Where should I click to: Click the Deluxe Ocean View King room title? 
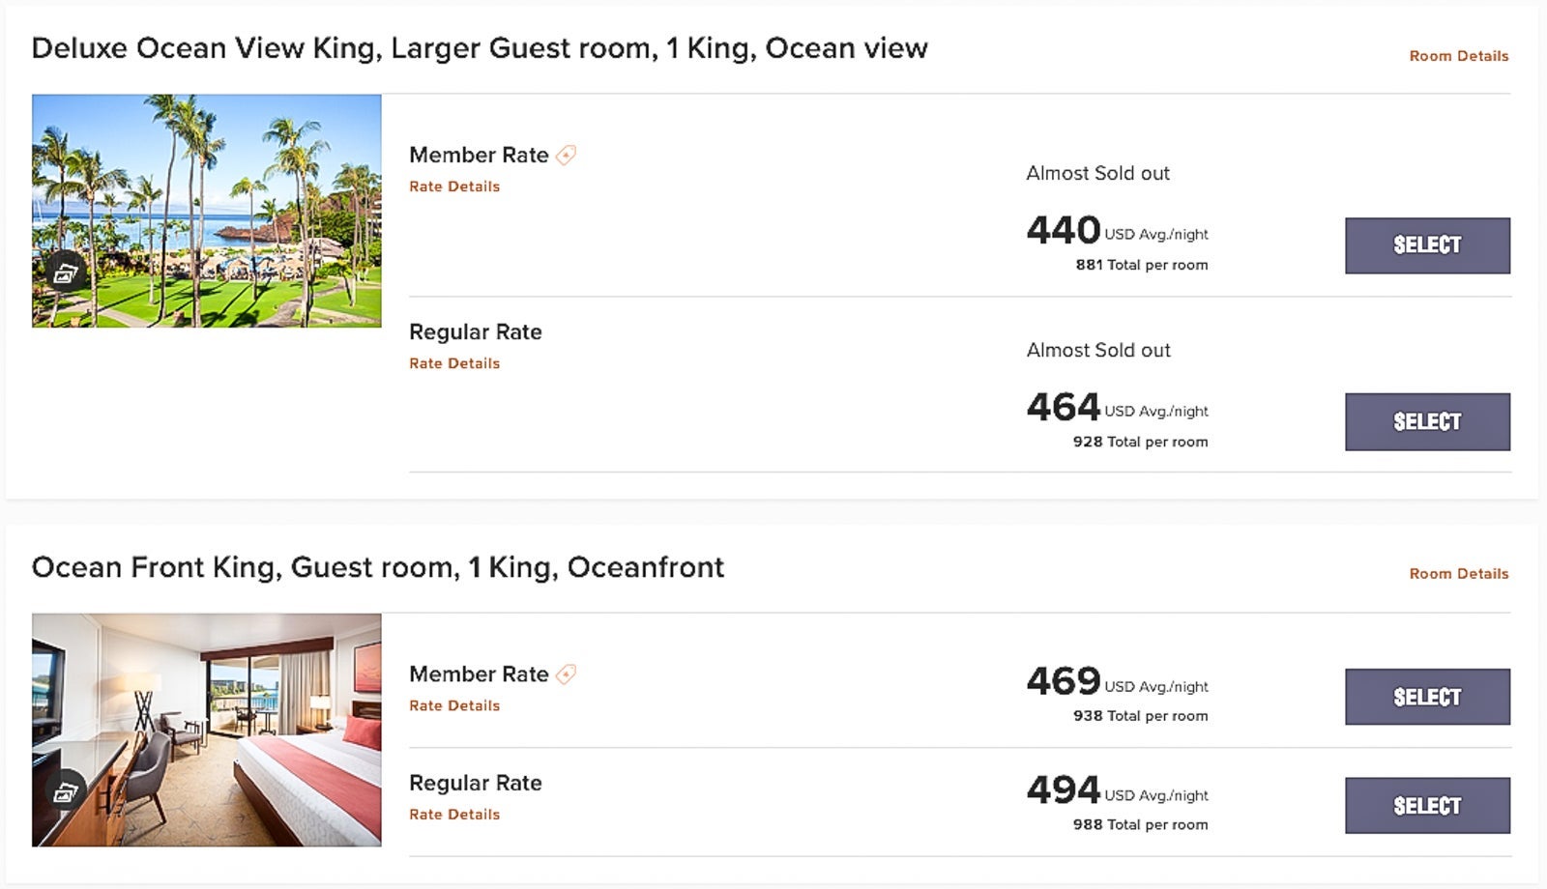point(479,48)
